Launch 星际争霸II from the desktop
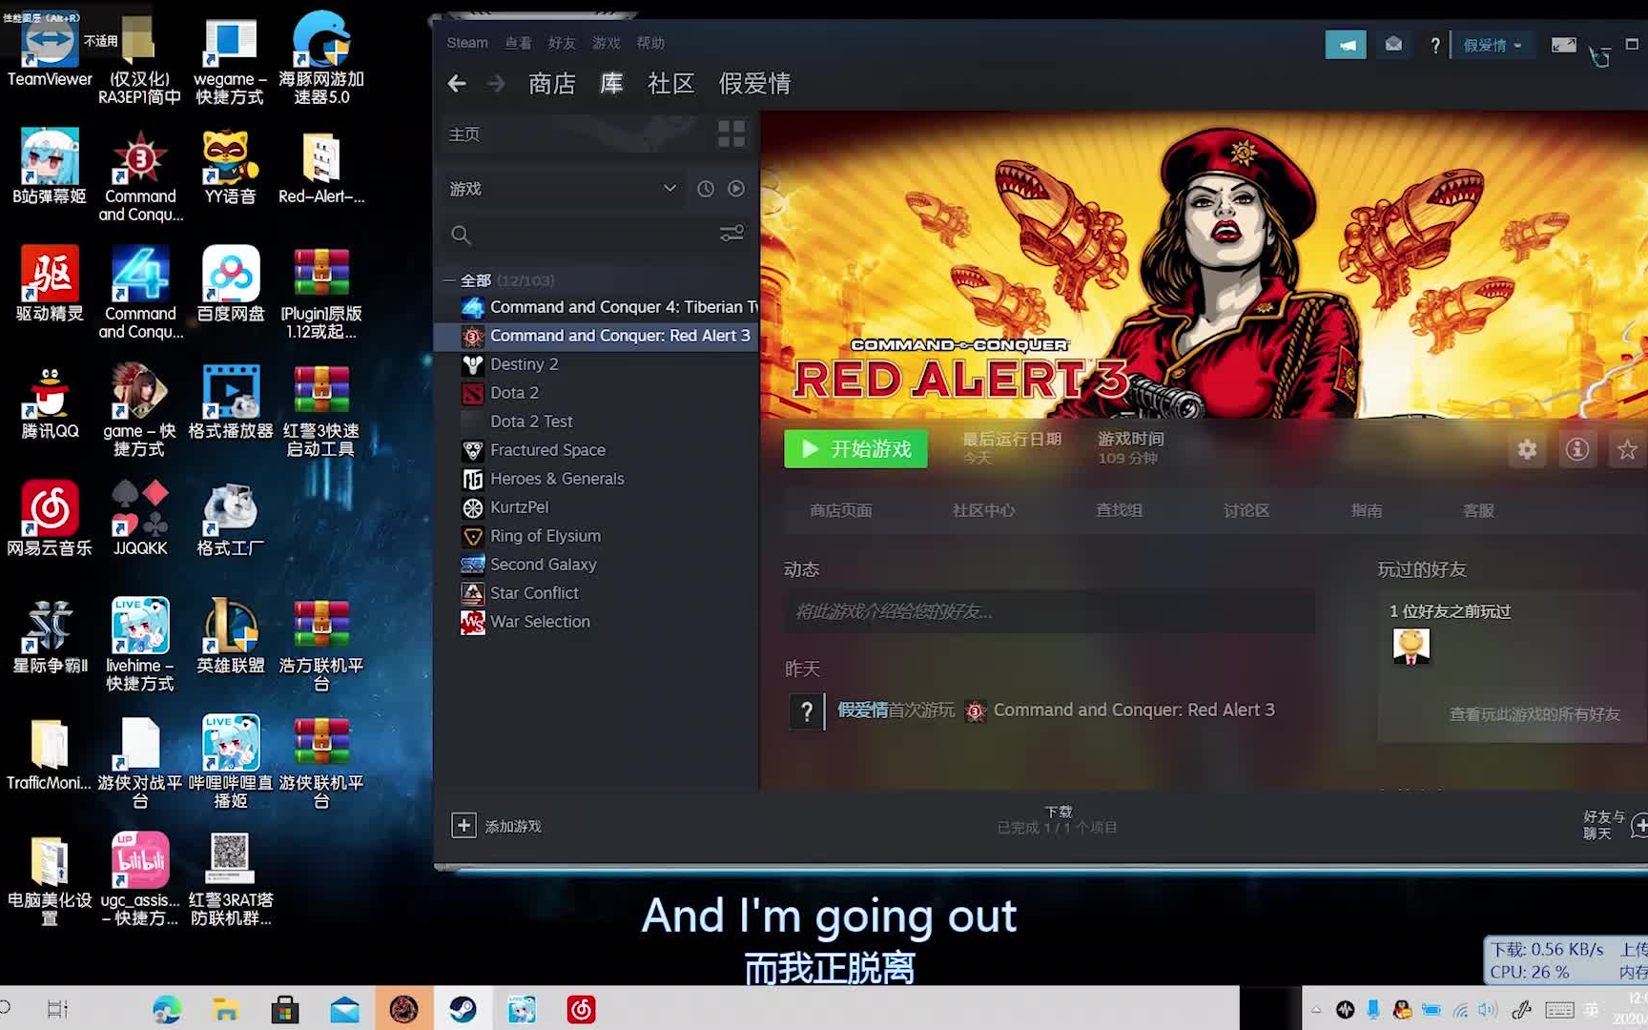Screen dimensions: 1648x1030 [50, 636]
